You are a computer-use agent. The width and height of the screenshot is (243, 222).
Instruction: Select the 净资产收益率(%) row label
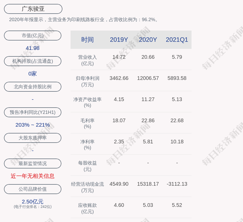[88, 102]
